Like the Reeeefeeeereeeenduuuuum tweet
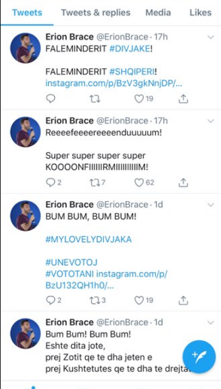 point(139,183)
